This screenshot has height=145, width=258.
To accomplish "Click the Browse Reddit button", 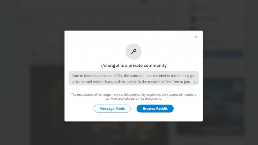I will pos(155,108).
